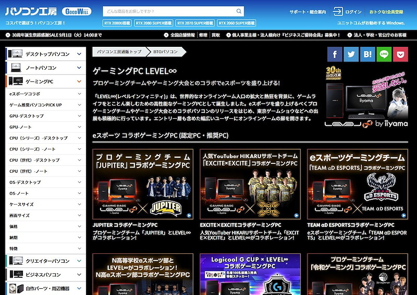Click circle icon beside 30周年 SALE notice
Viewport: 417px width, 295px height.
click(8, 35)
